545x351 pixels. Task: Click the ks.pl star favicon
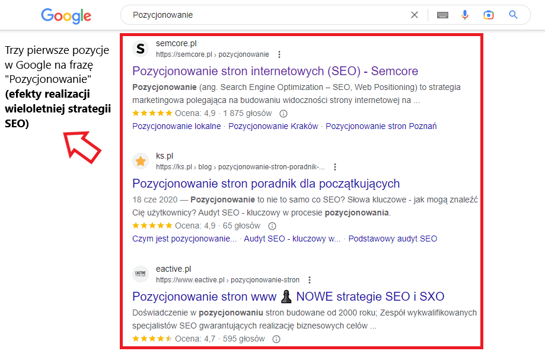(x=141, y=161)
